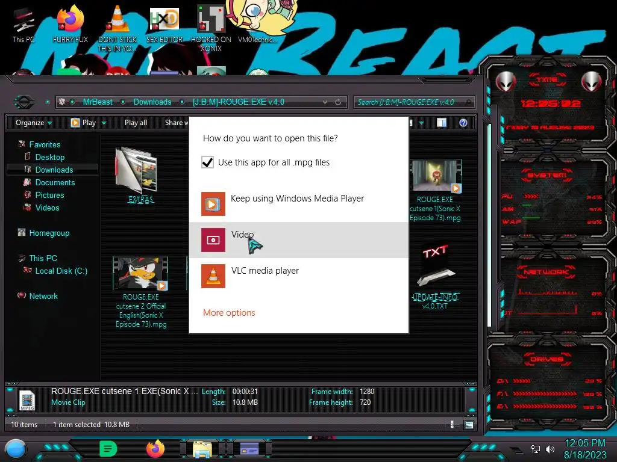Screen dimensions: 617x462
Task: Open This PC desktop icon
Action: [23, 26]
